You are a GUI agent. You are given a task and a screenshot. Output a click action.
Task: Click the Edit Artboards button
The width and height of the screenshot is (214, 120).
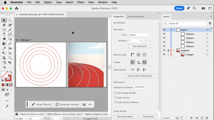click(x=139, y=46)
